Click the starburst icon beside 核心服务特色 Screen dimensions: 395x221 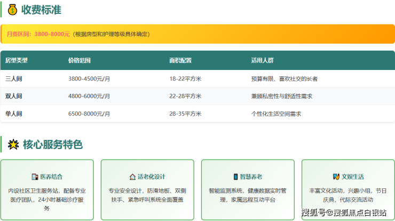click(12, 145)
